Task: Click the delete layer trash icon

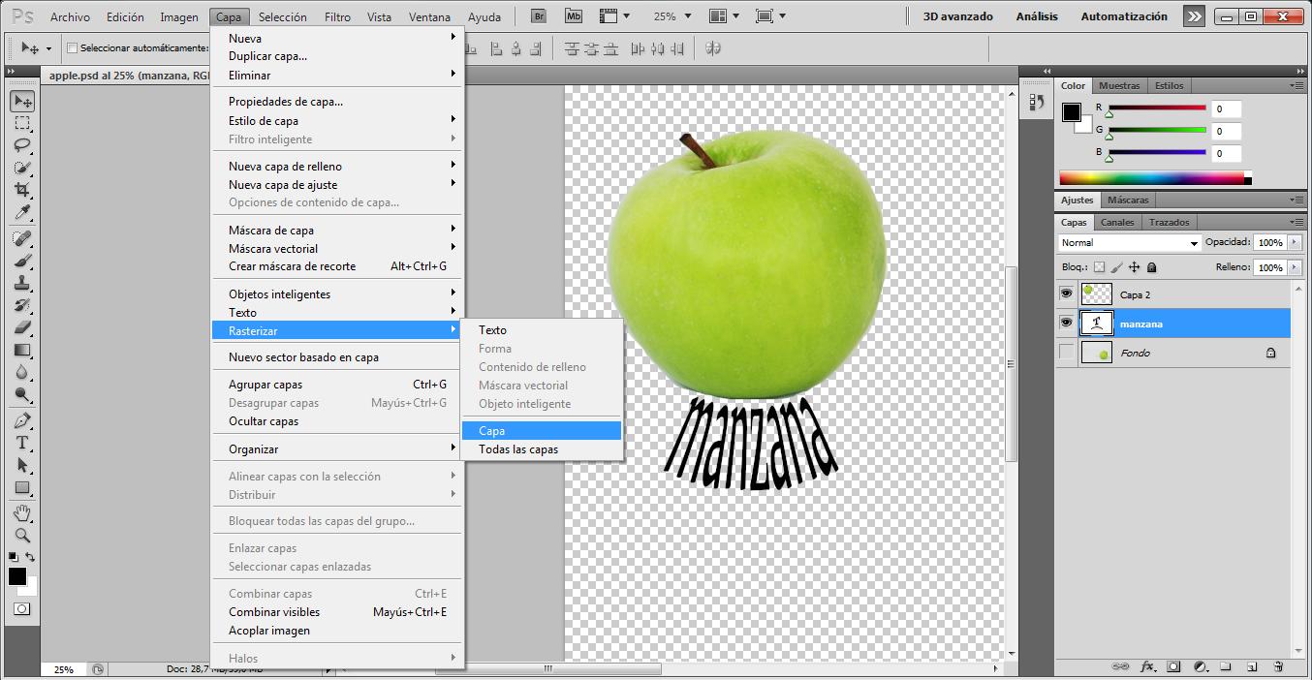Action: 1278,666
